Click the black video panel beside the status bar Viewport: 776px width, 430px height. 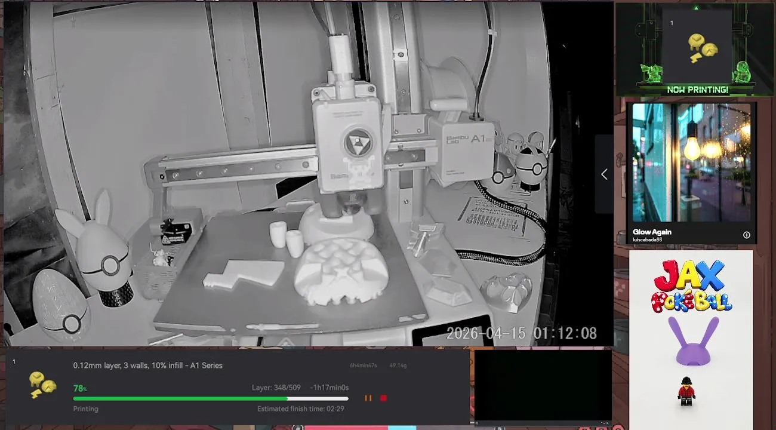(x=543, y=385)
